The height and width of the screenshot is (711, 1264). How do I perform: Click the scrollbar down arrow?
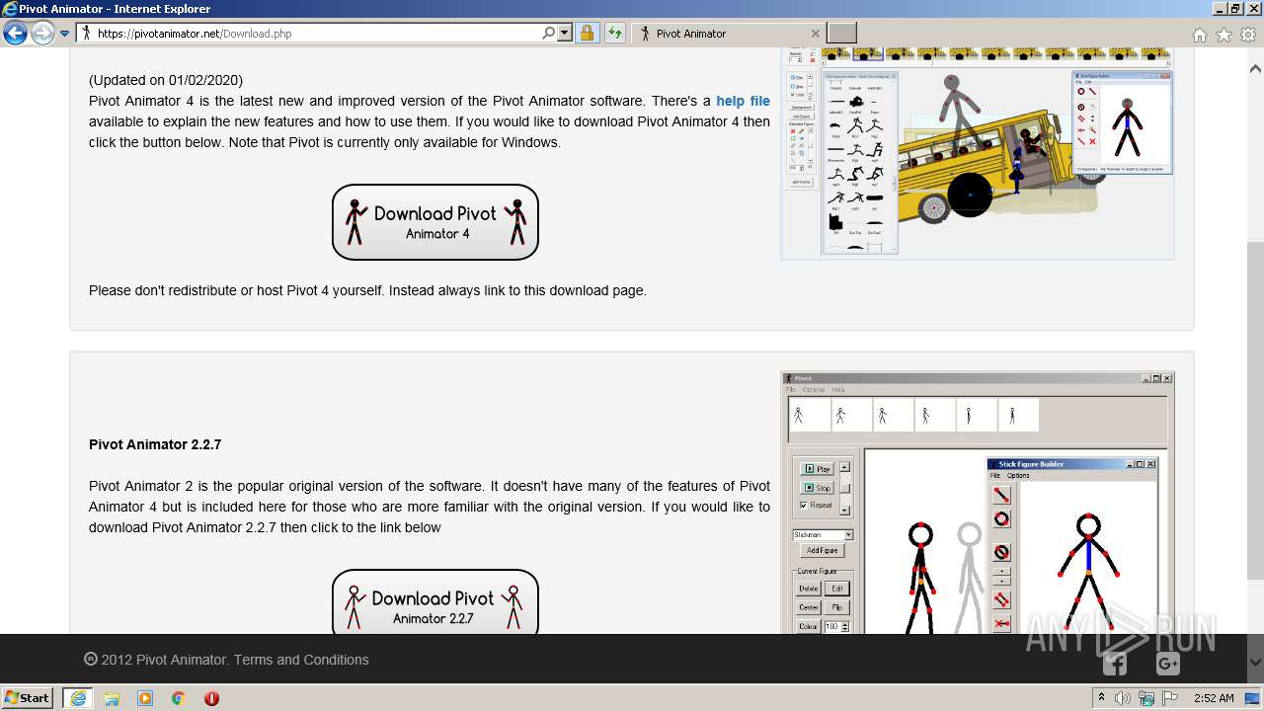[1255, 662]
